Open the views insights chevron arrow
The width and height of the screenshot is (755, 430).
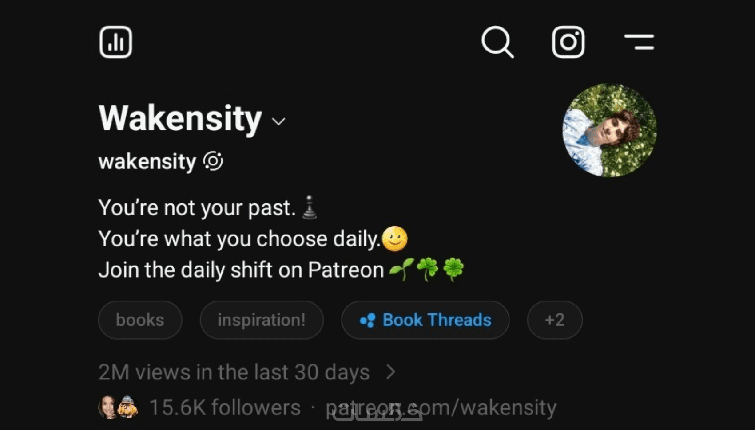(x=391, y=372)
